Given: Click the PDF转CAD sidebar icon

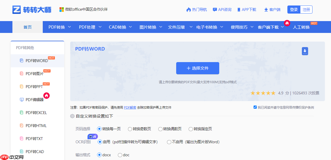Looking at the screenshot, I should 21,152.
